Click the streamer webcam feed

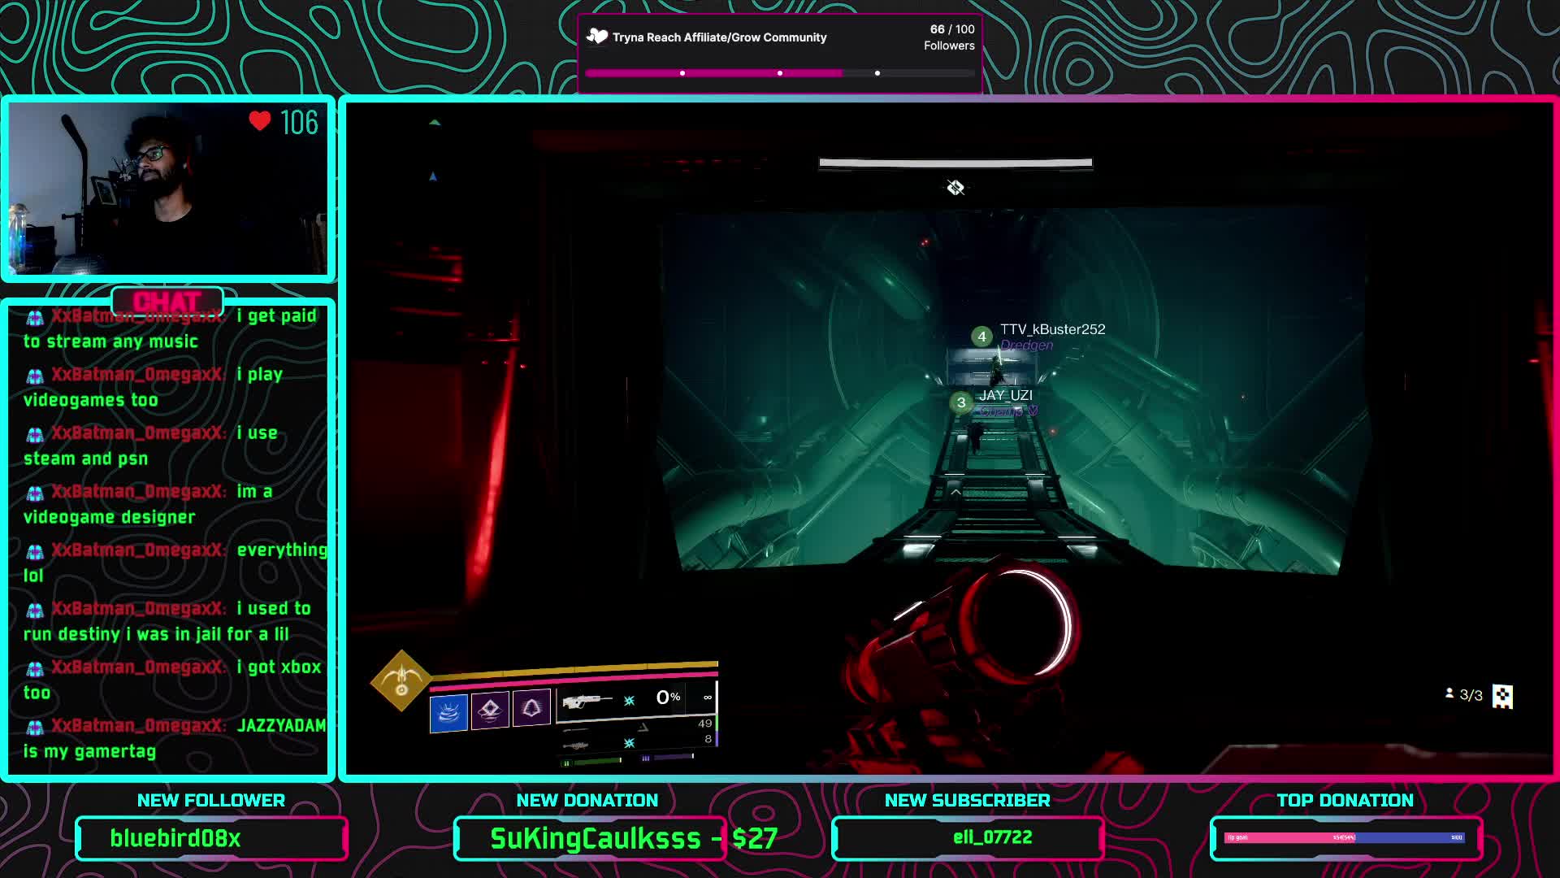pyautogui.click(x=167, y=189)
